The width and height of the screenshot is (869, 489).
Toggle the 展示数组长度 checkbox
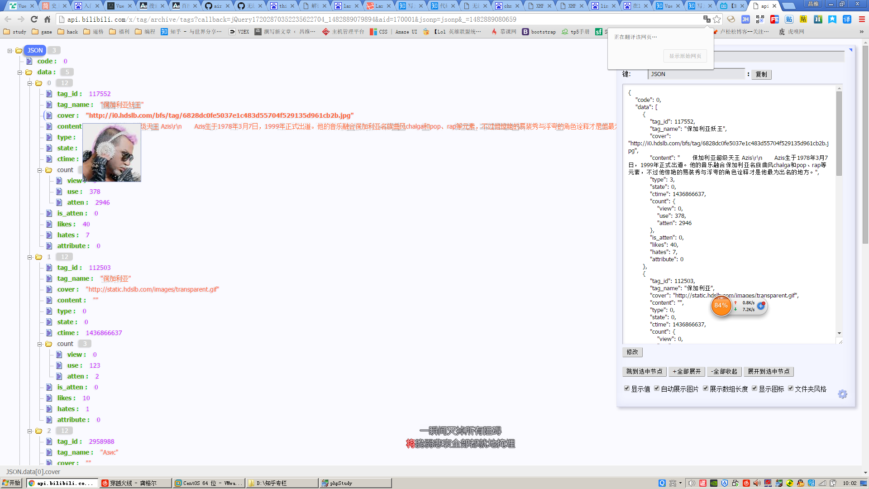706,388
